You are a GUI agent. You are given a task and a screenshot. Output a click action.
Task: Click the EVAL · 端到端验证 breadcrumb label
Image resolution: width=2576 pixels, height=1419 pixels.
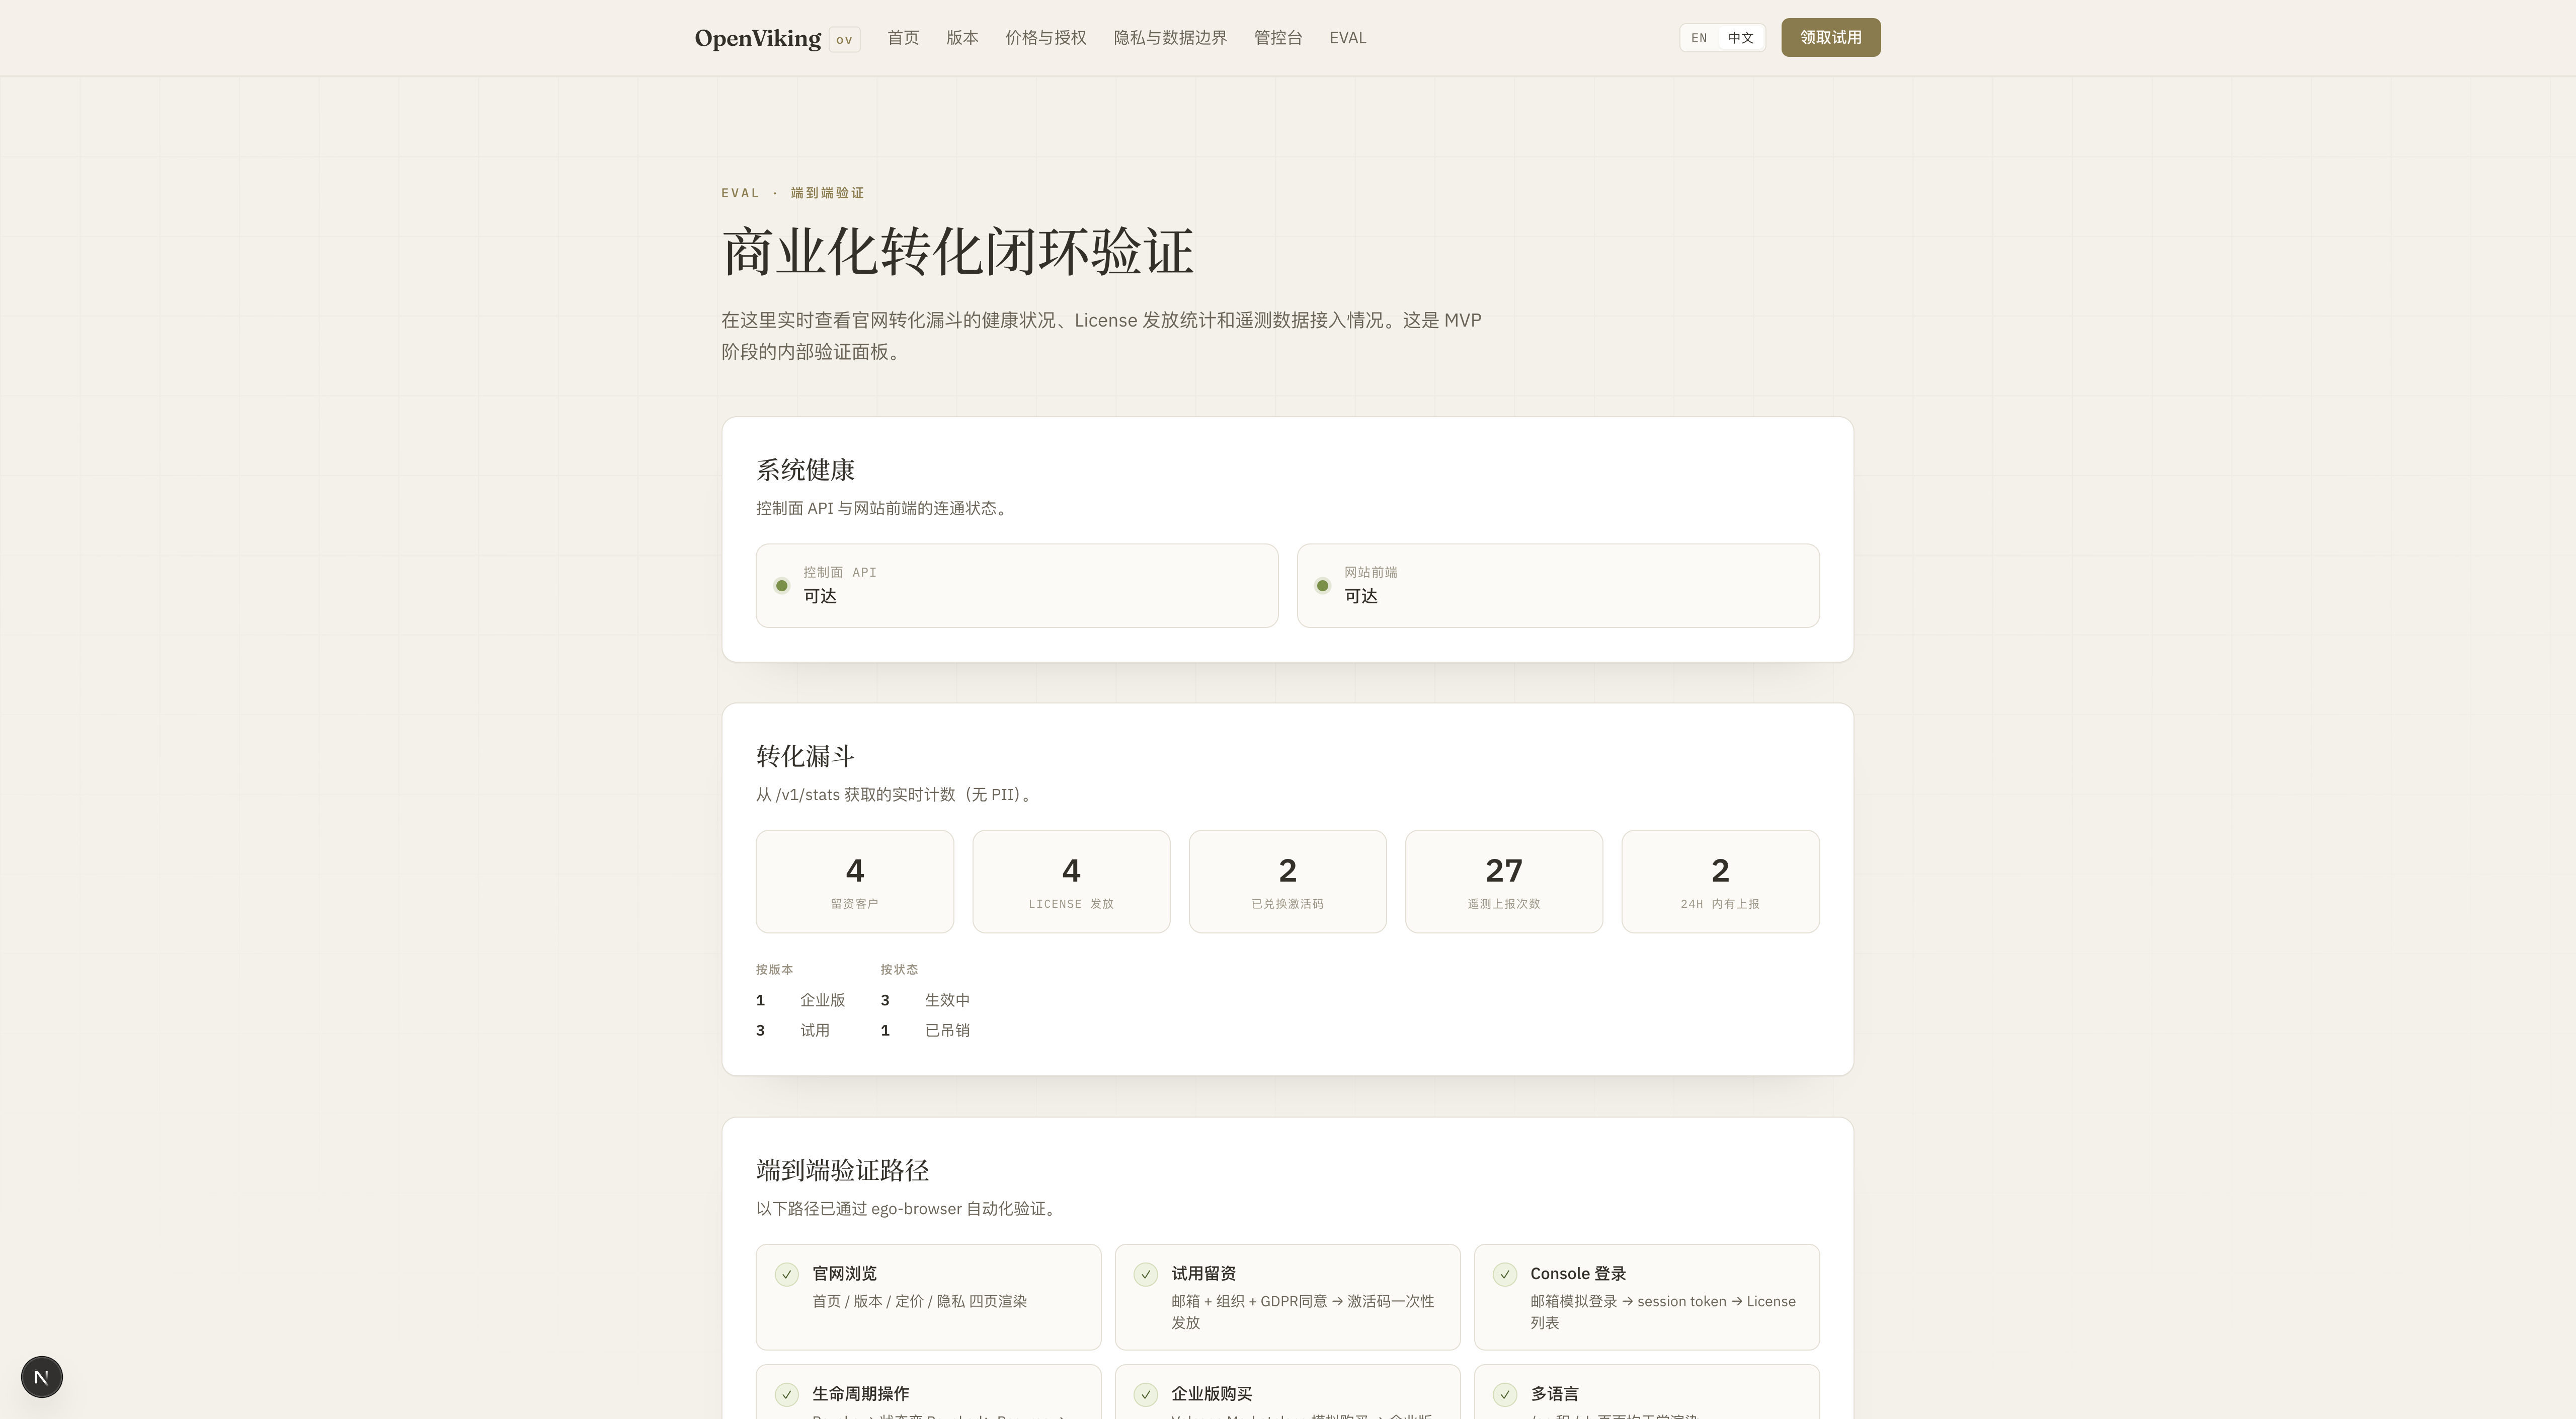[792, 193]
